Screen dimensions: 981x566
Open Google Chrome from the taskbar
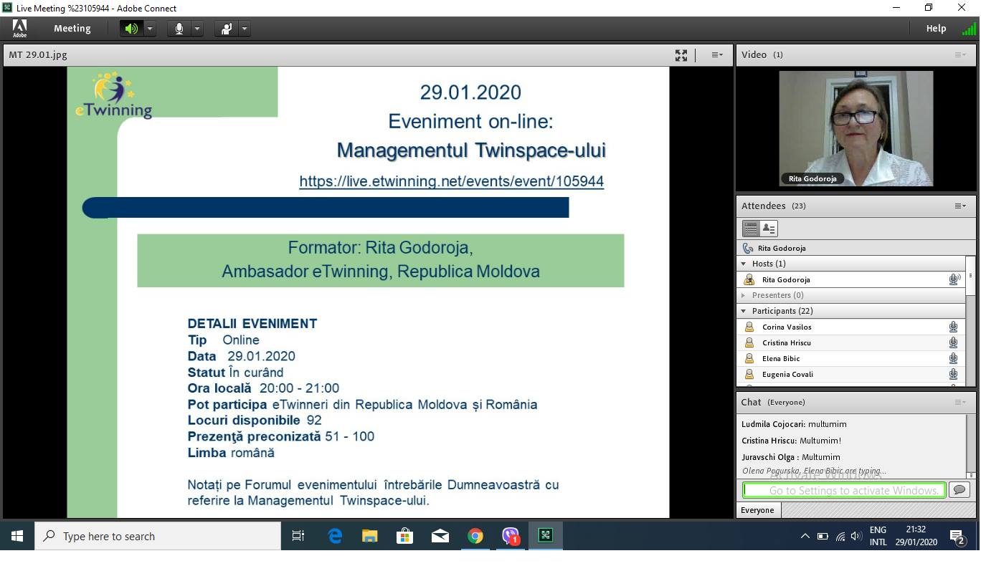pos(475,536)
